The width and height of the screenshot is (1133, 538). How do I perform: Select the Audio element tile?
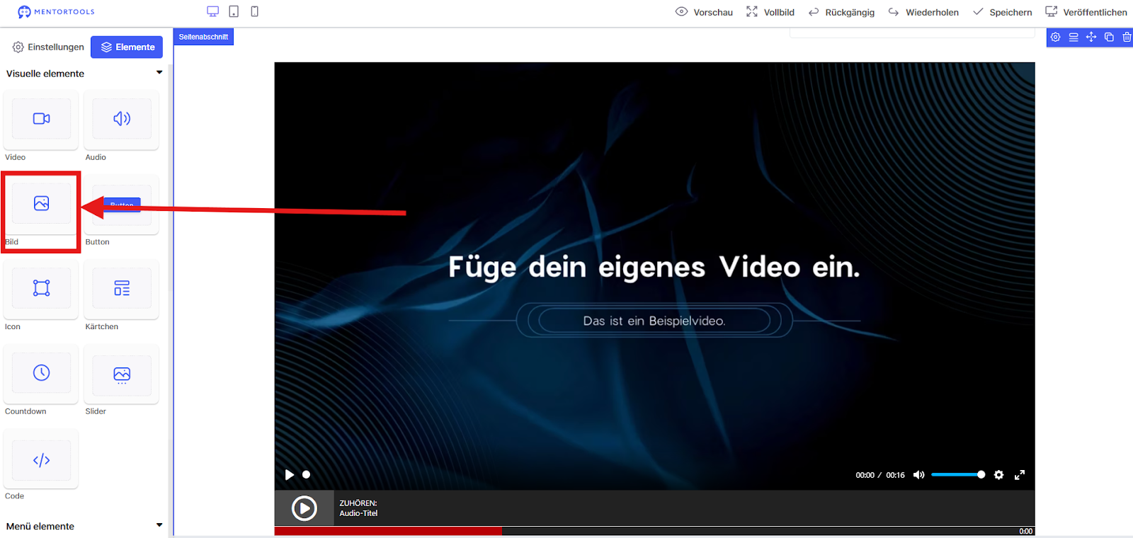click(x=122, y=119)
